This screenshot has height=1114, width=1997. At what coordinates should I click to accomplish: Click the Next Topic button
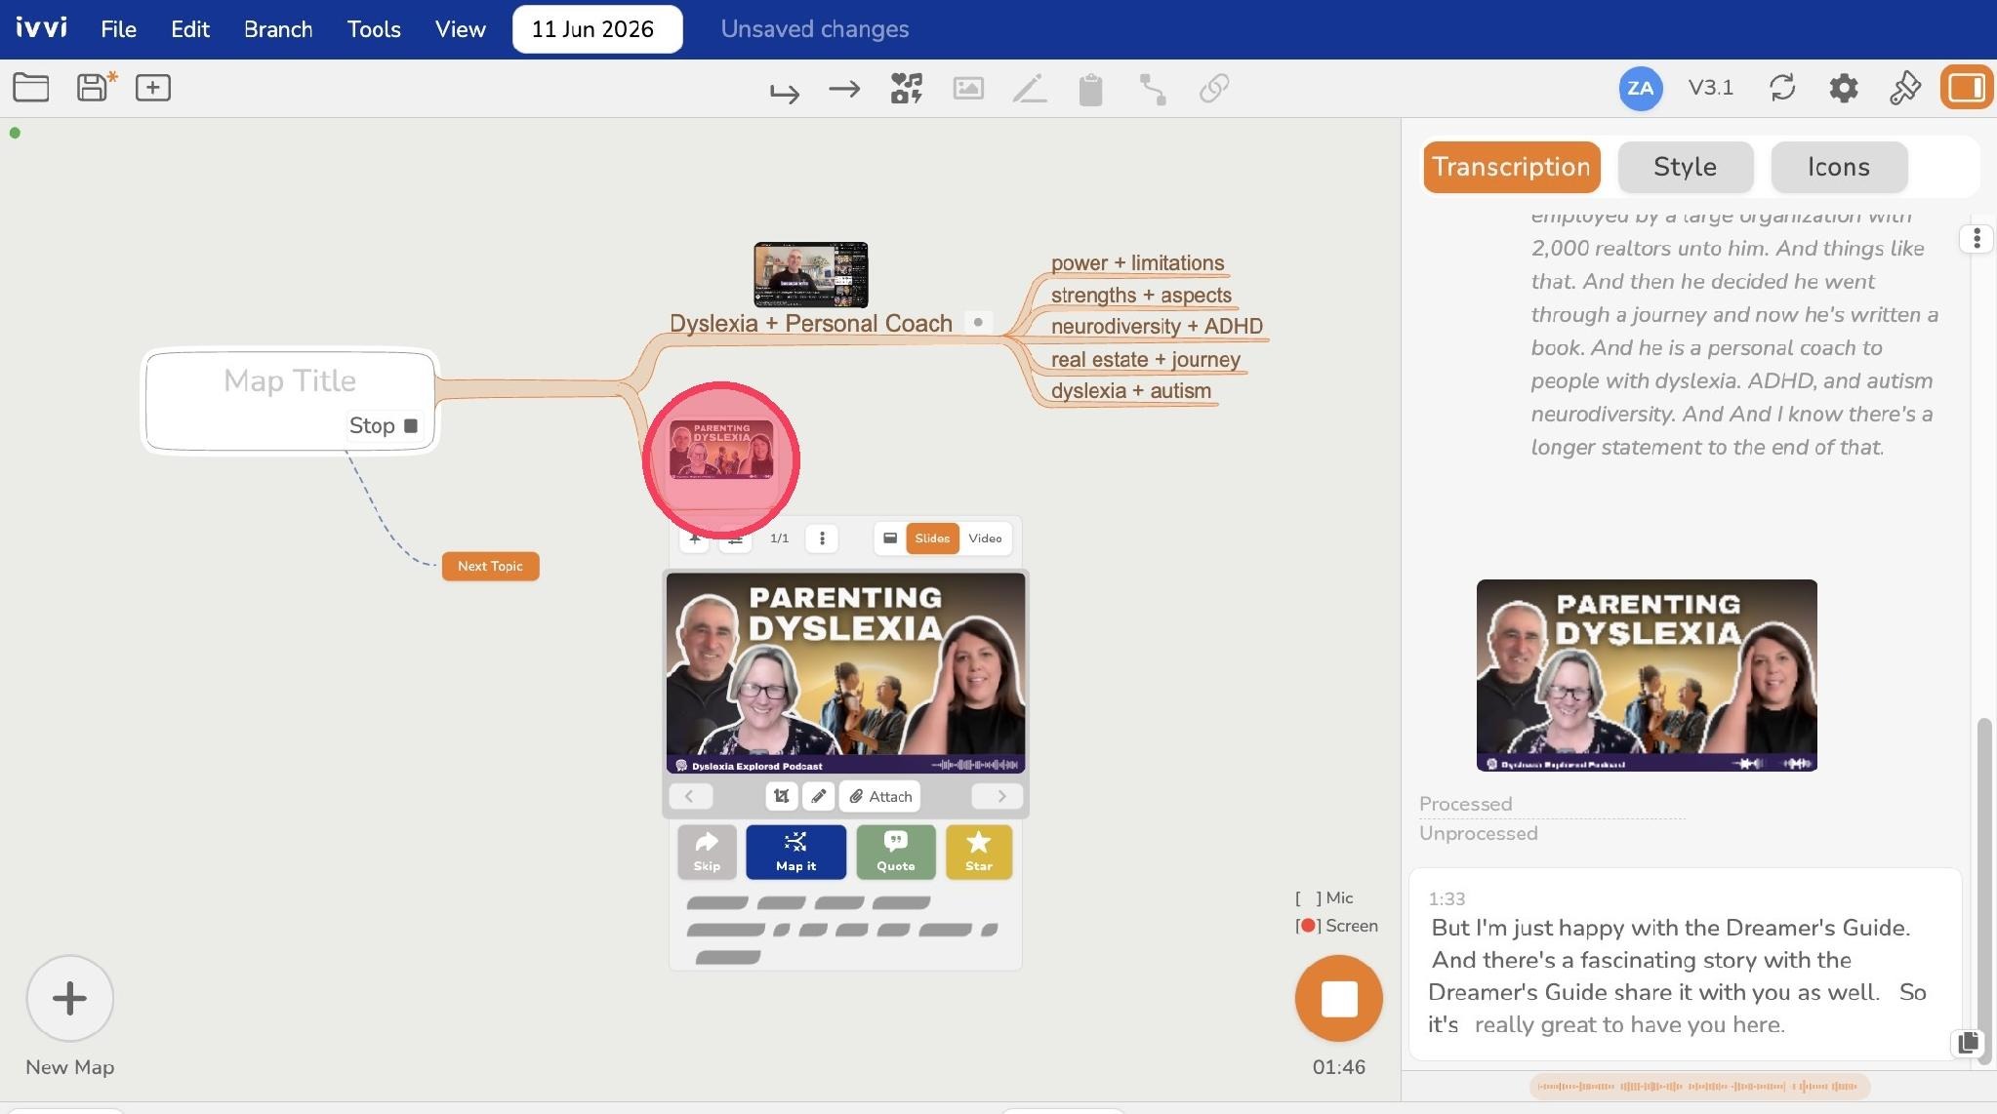coord(490,566)
